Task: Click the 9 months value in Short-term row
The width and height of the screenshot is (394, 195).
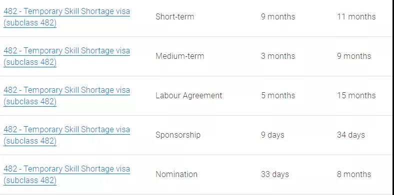Action: point(278,17)
